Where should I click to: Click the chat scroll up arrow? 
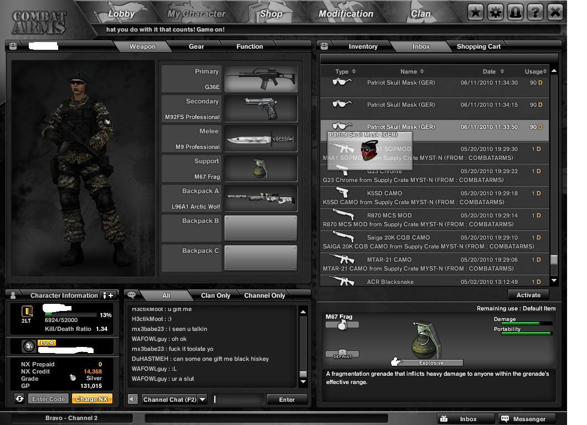303,312
